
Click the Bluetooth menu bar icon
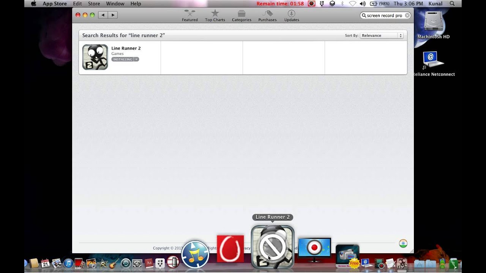[342, 3]
